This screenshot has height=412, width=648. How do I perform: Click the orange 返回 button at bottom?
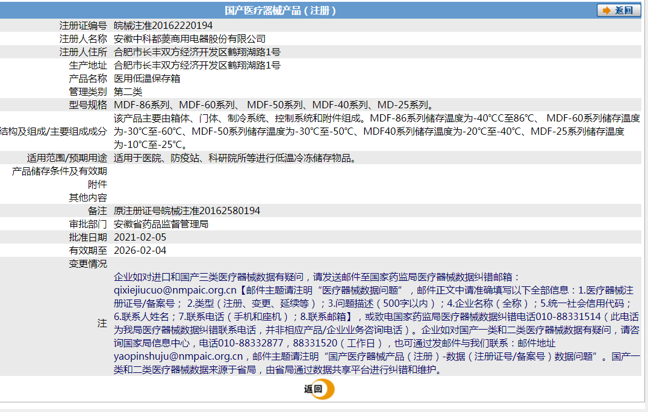point(319,389)
